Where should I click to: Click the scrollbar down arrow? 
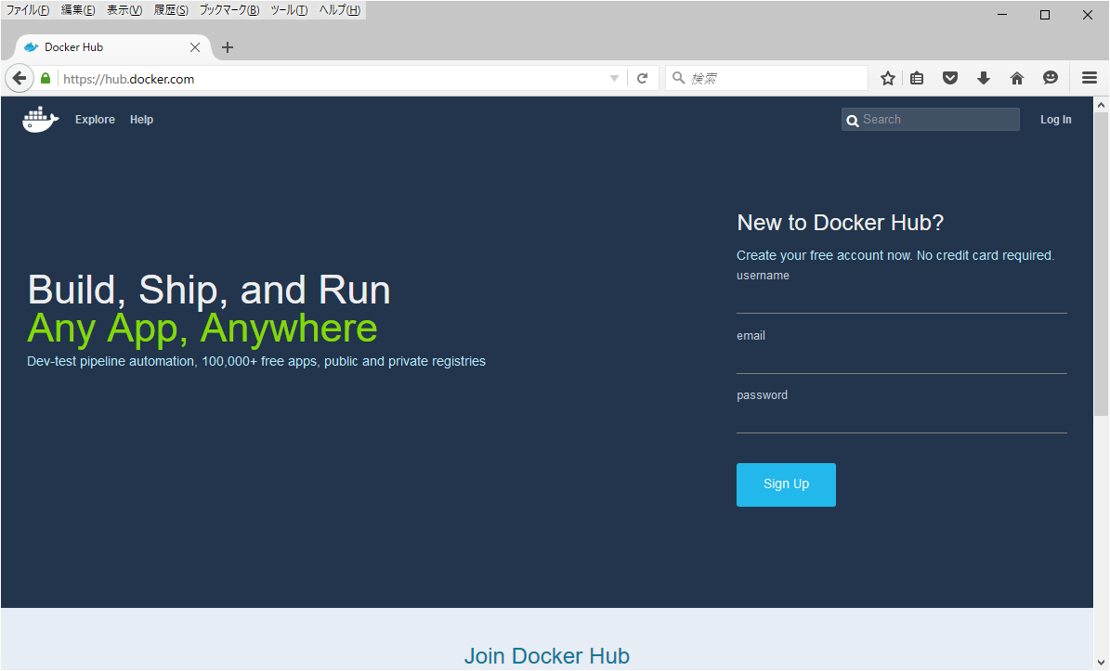coord(1101,663)
